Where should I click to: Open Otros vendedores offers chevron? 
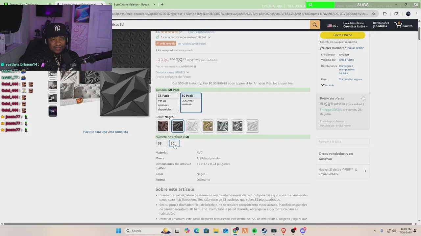pos(365,171)
